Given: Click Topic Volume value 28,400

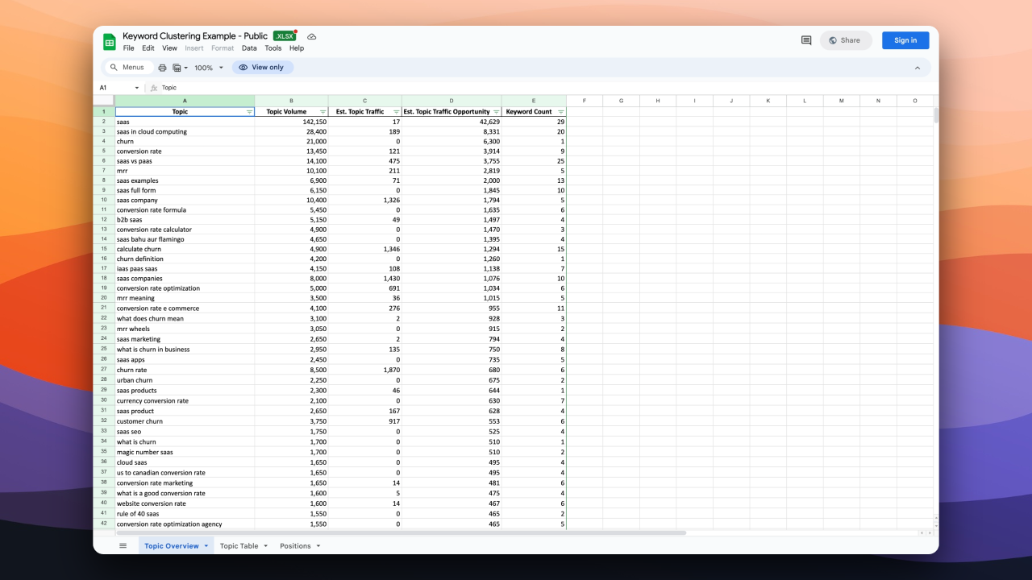Looking at the screenshot, I should tap(291, 131).
